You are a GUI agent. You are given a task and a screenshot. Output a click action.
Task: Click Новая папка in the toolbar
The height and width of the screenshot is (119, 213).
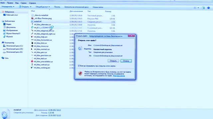click(98, 7)
